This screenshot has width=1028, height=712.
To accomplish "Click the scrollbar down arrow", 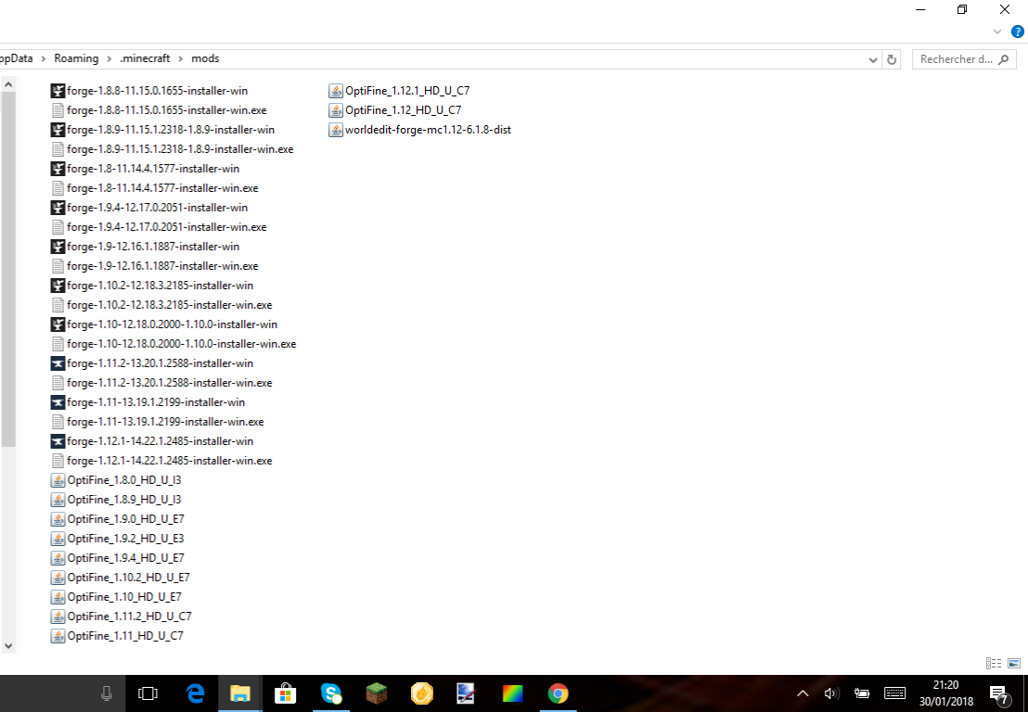I will tap(7, 646).
